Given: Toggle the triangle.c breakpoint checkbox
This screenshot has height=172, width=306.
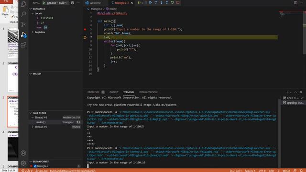Looking at the screenshot, I should click(35, 166).
